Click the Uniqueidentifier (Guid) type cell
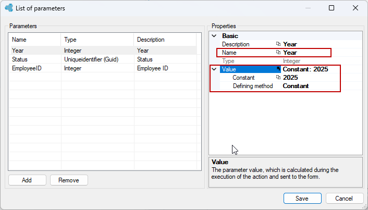 (x=91, y=59)
